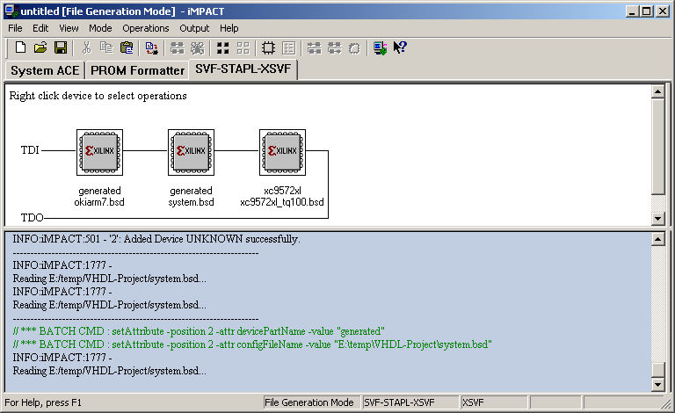Click the TDO label
The width and height of the screenshot is (675, 413).
[x=32, y=218]
